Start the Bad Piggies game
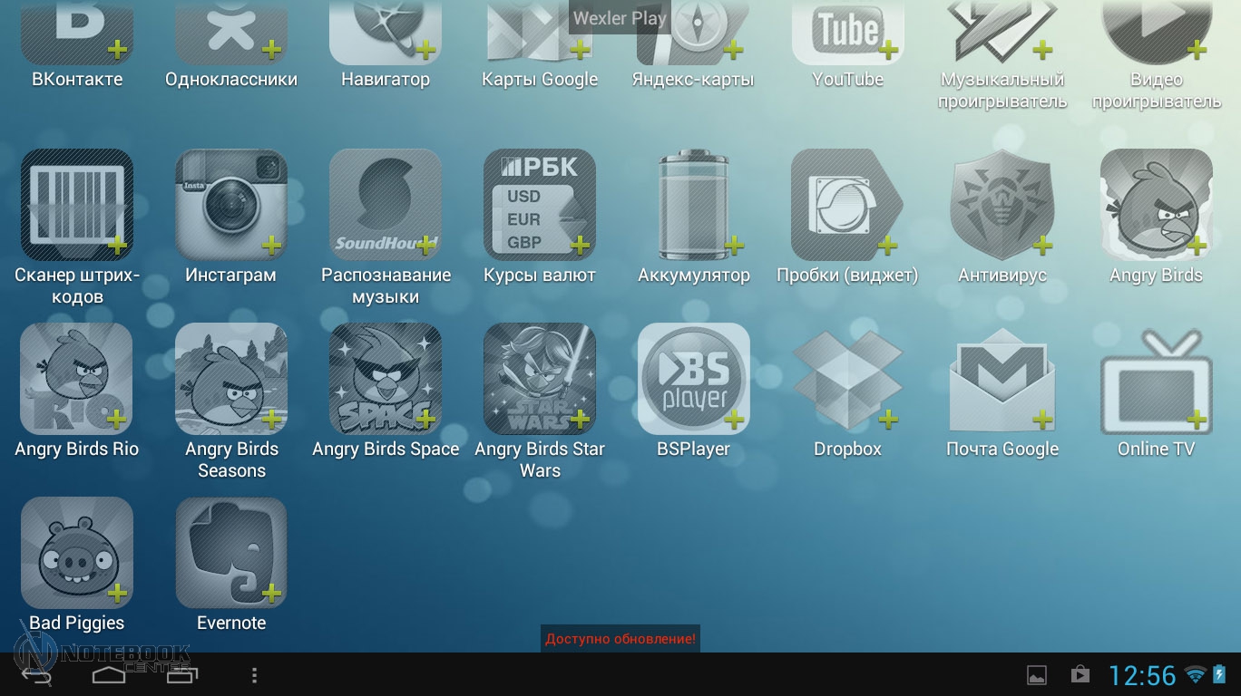 click(x=77, y=553)
